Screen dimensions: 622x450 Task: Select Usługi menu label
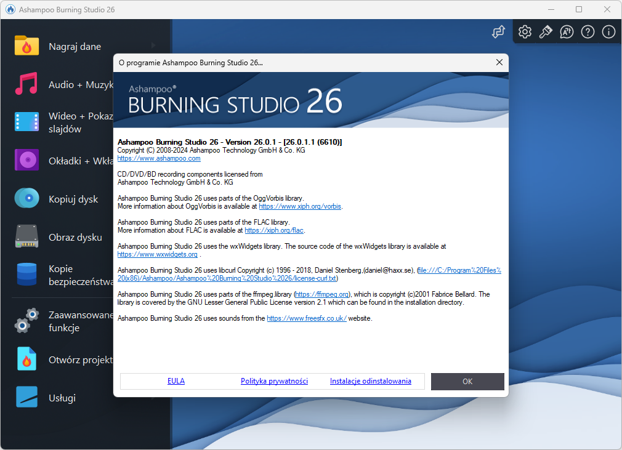(62, 398)
